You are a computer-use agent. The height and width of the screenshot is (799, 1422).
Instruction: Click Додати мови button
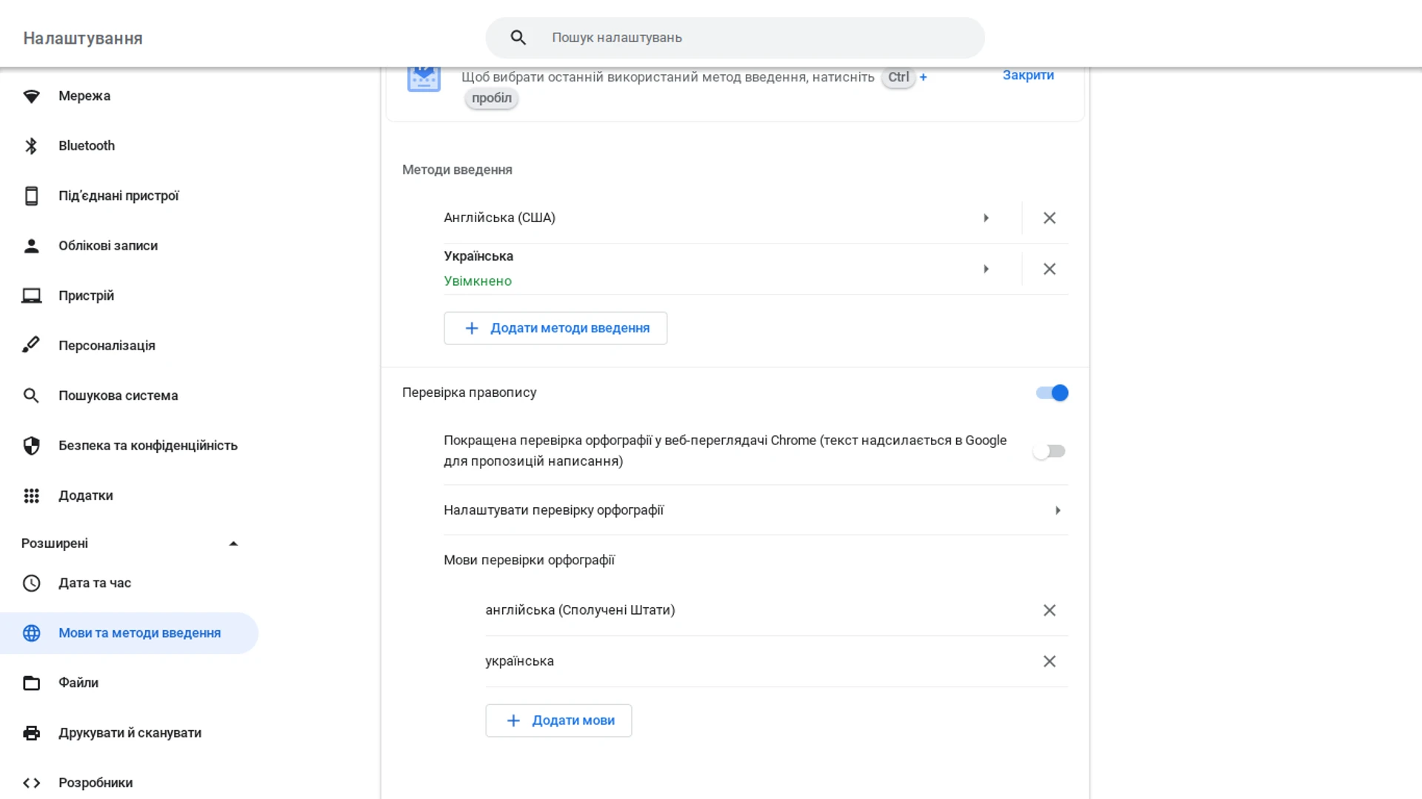coord(558,721)
